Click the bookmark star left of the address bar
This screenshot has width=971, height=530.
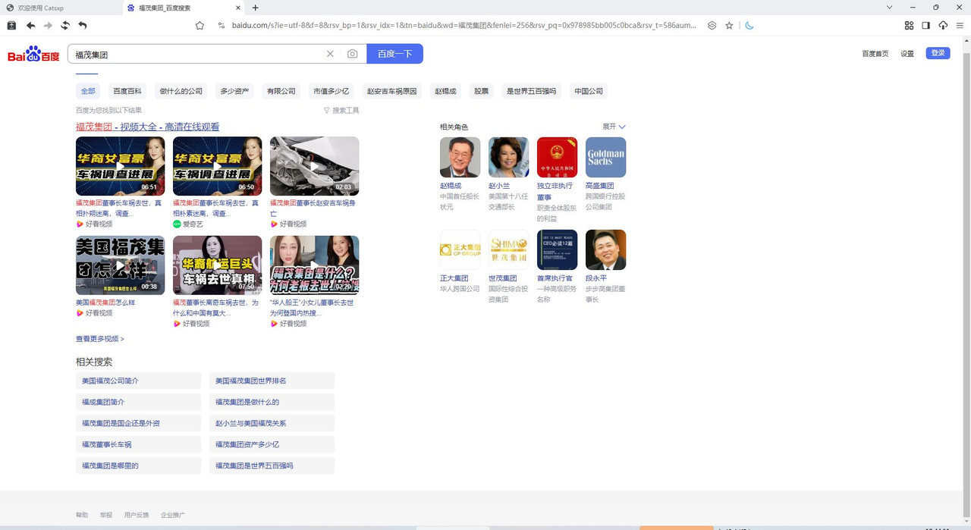(x=200, y=25)
